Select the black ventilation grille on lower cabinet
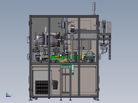 [x=42, y=87]
